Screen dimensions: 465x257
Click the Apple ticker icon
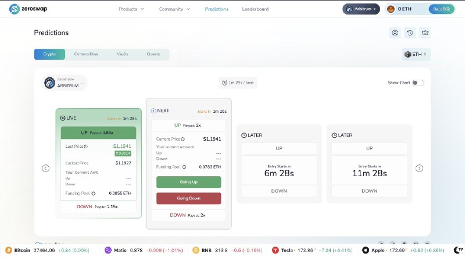366,250
